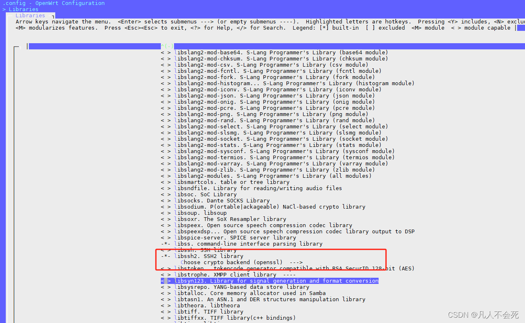Select libsoxr SoX Resampler library entry

[224, 219]
